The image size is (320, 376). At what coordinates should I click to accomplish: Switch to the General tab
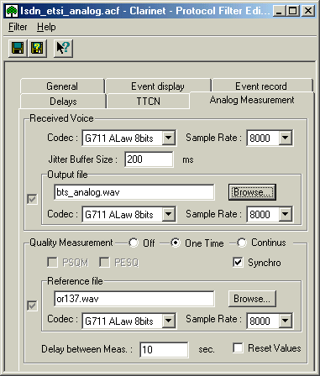pyautogui.click(x=62, y=86)
